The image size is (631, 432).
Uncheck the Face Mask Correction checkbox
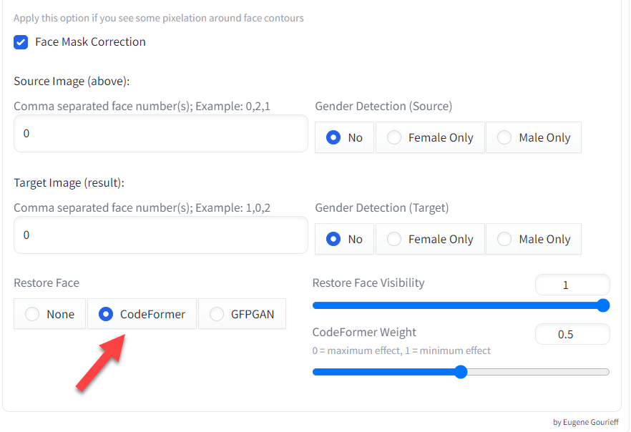point(21,42)
